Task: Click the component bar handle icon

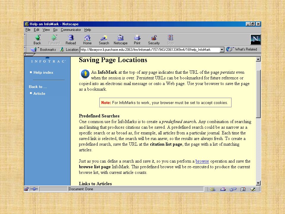Action: [206, 189]
